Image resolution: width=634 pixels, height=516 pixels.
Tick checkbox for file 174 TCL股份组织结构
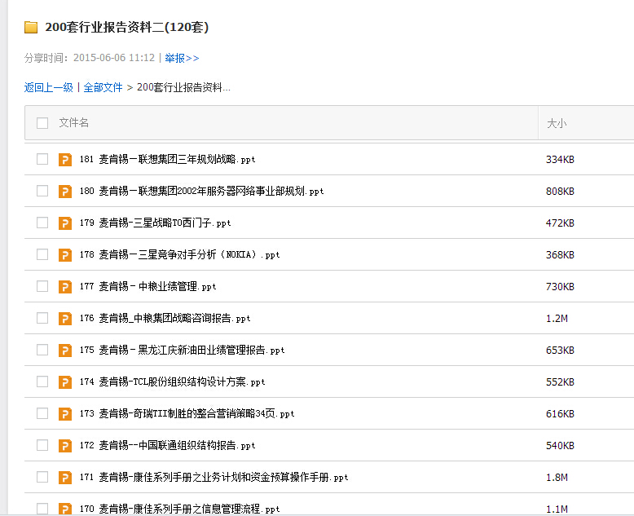pyautogui.click(x=42, y=381)
